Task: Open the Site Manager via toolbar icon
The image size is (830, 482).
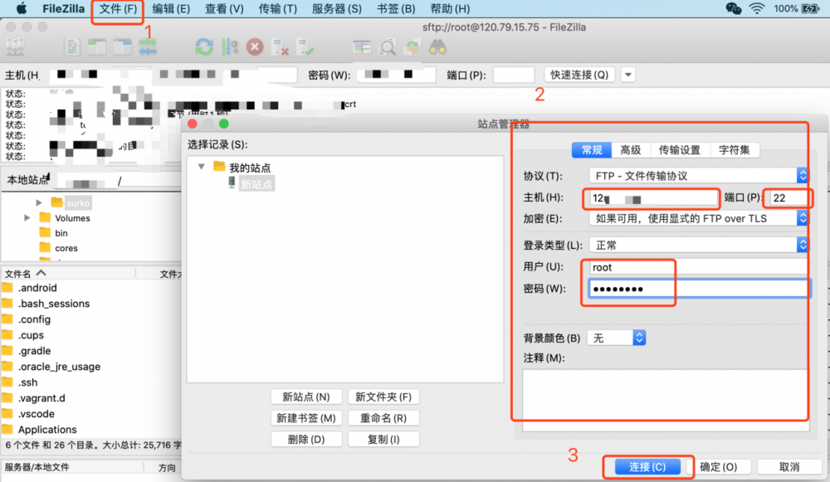Action: pyautogui.click(x=15, y=47)
